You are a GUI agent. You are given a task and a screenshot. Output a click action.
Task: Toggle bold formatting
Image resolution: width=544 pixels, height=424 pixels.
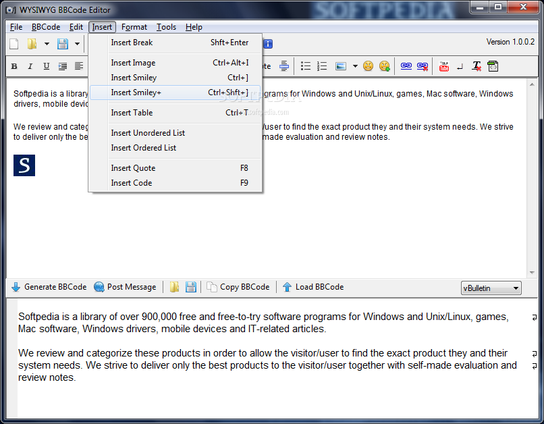click(14, 66)
